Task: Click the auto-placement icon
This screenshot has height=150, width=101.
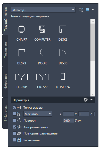Action: point(19,127)
